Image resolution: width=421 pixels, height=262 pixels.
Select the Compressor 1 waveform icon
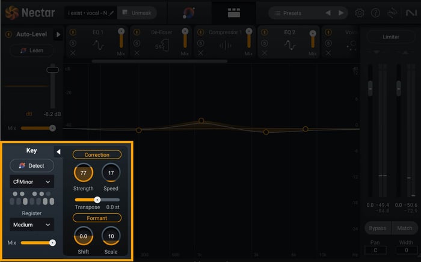click(x=226, y=45)
